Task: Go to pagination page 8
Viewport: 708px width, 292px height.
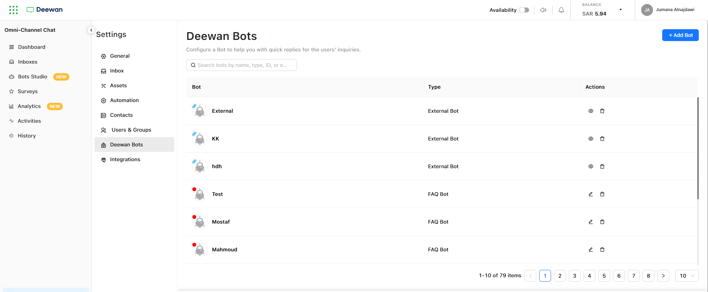Action: [649, 276]
